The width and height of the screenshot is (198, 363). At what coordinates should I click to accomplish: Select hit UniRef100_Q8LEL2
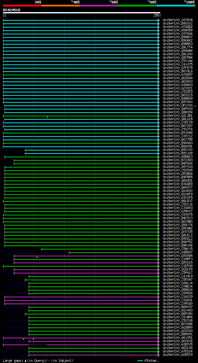pos(178,235)
